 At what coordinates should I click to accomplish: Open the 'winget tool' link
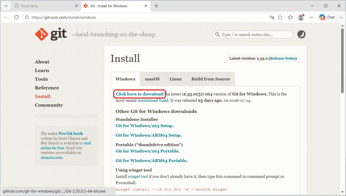(x=138, y=176)
